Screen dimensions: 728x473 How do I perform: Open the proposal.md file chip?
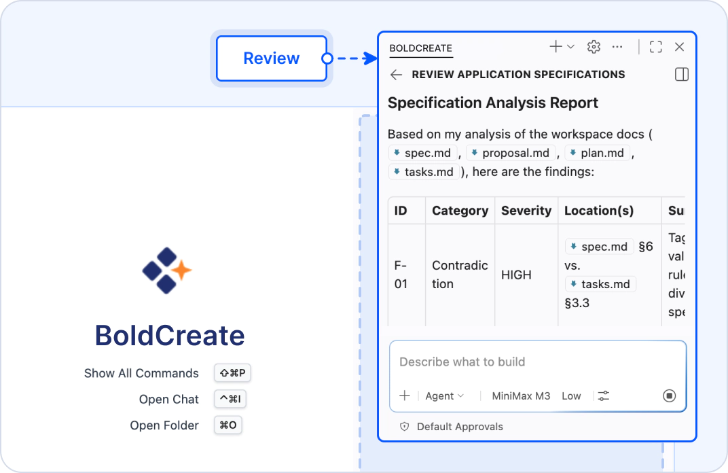(x=510, y=153)
